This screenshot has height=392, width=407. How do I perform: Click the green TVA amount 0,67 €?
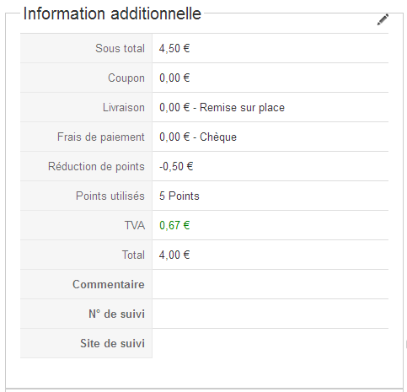pos(174,225)
